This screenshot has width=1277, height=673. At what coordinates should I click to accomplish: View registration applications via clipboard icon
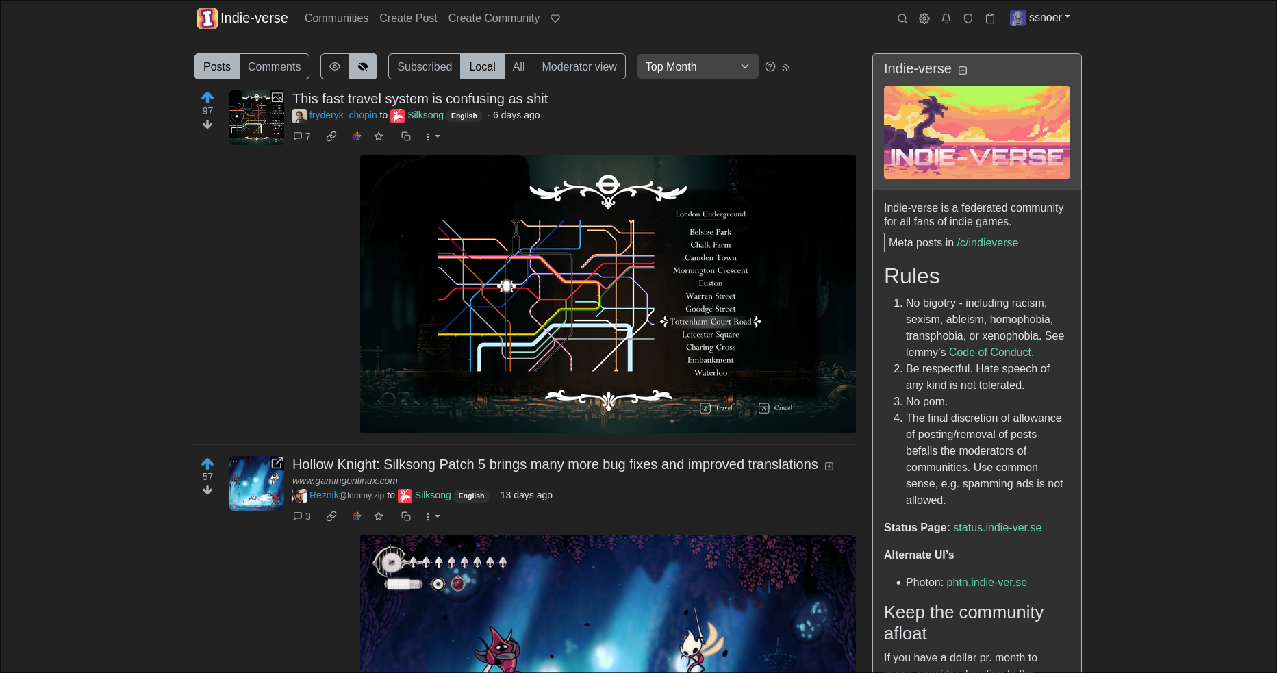pyautogui.click(x=990, y=18)
